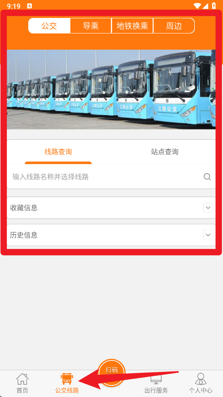Screen dimensions: 223x397
Task: Tap the Wi-Fi signal status icon
Action: 197,6
